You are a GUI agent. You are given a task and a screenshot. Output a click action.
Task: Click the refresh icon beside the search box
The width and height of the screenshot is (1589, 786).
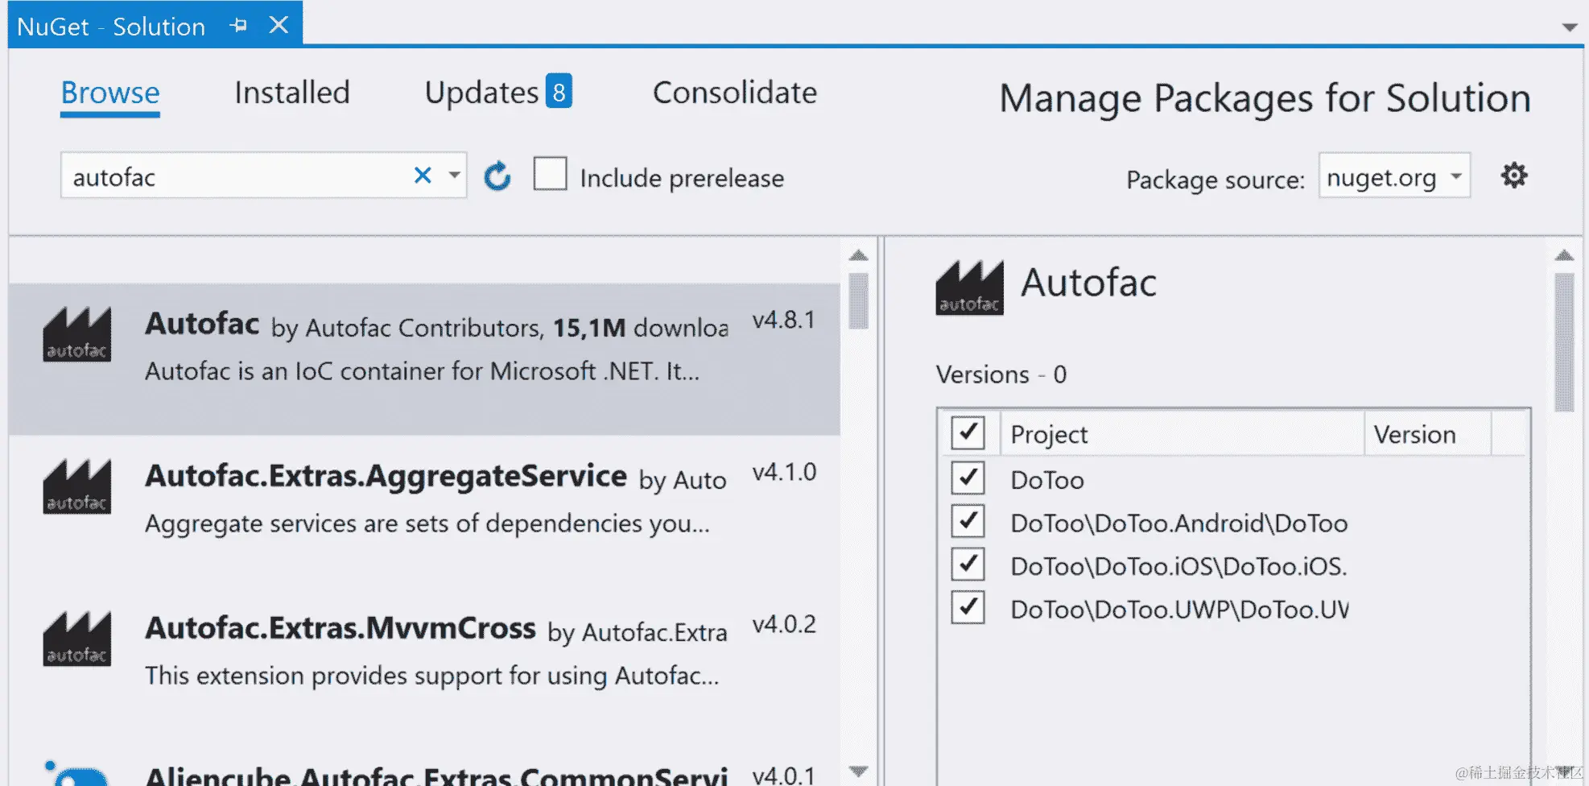pyautogui.click(x=497, y=176)
